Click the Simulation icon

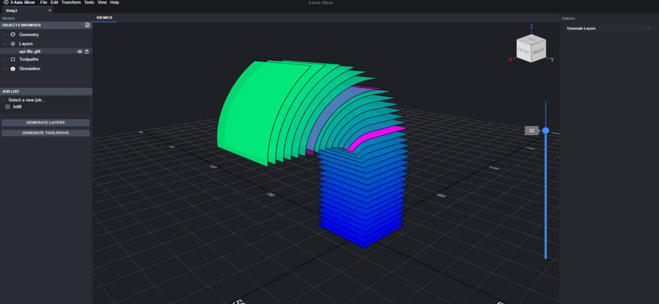coord(13,68)
